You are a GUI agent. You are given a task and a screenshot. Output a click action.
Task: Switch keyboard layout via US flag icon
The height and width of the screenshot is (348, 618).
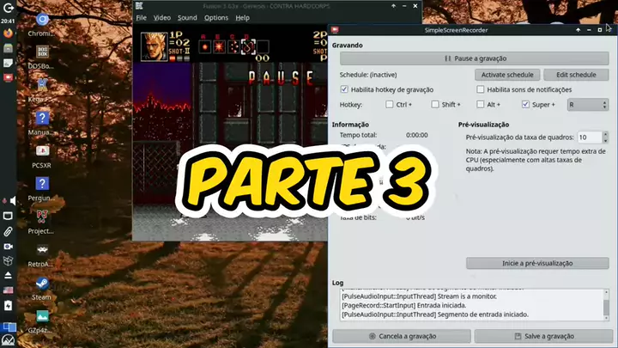click(8, 290)
